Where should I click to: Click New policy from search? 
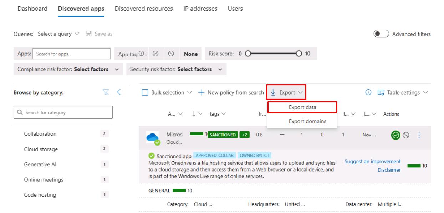click(x=232, y=93)
